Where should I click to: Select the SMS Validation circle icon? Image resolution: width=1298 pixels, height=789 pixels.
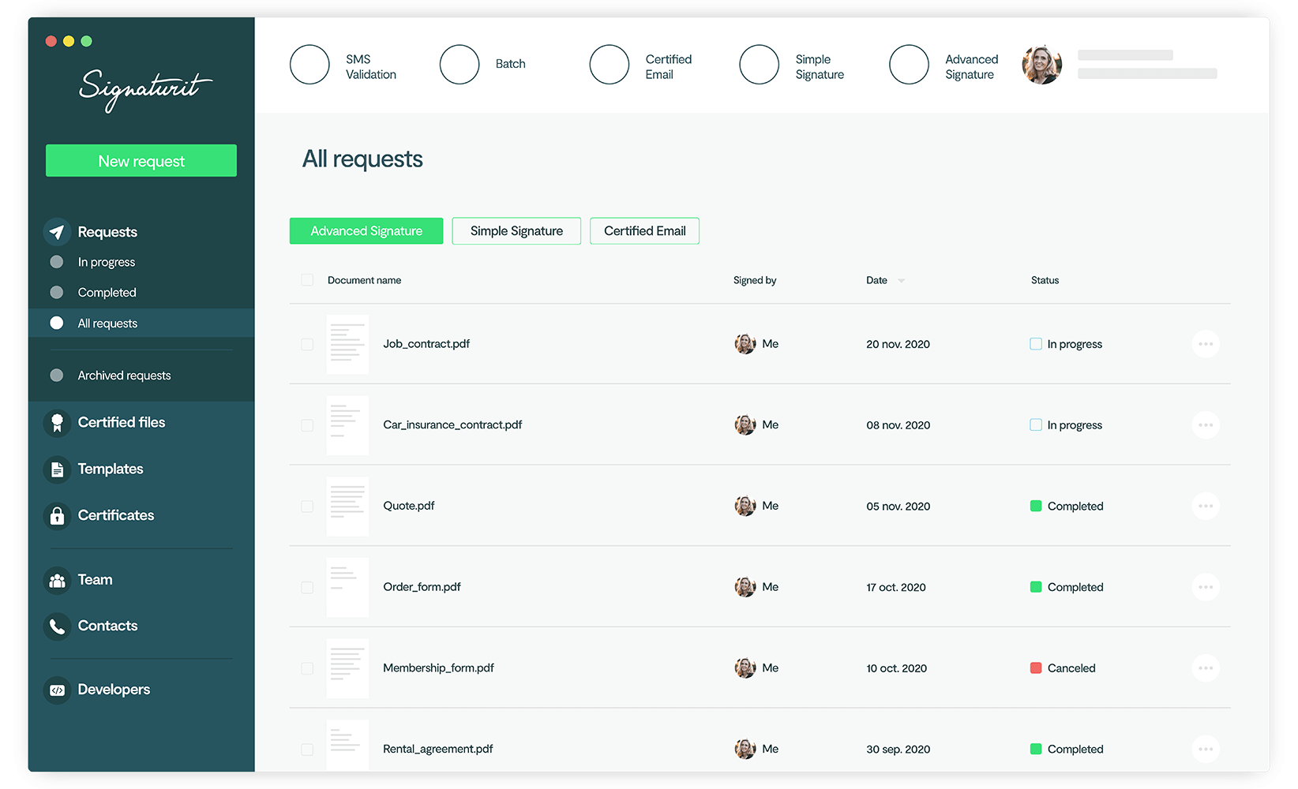click(x=309, y=65)
